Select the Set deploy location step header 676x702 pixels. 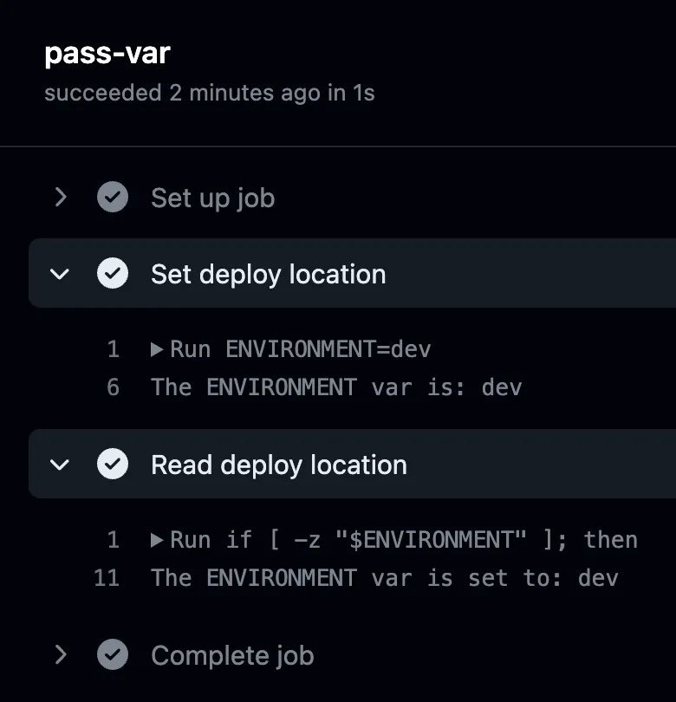click(x=269, y=273)
